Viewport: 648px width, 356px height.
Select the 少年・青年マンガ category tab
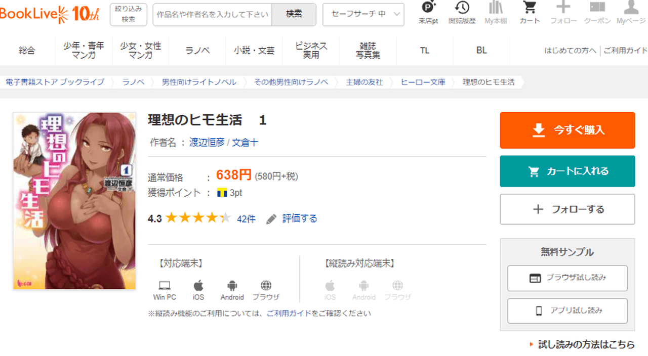(84, 51)
